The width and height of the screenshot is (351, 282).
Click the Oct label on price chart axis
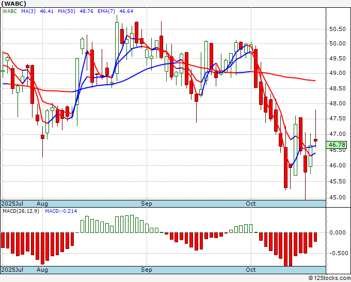pos(250,203)
